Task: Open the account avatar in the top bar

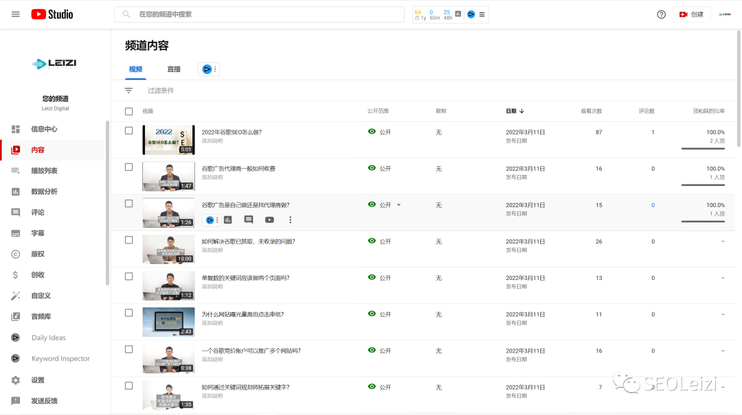Action: (x=725, y=14)
